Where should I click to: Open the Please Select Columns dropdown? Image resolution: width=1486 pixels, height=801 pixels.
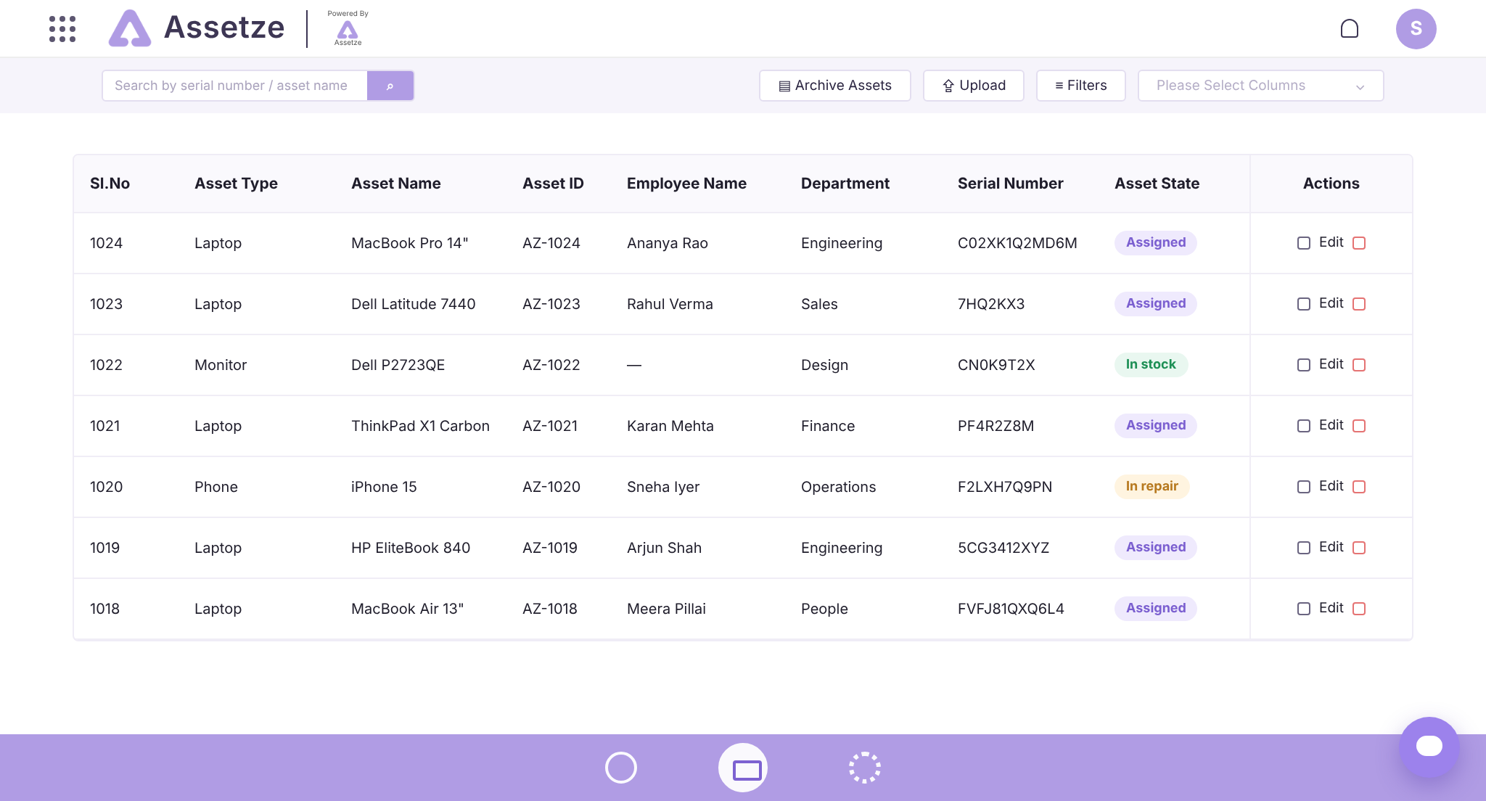click(x=1260, y=86)
